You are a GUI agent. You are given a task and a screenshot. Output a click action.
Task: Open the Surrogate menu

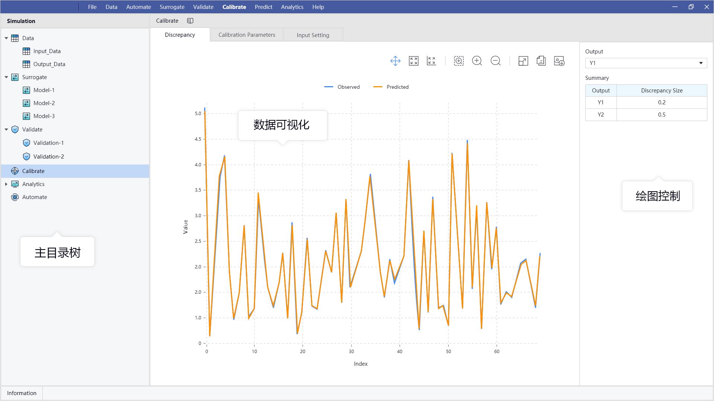(172, 7)
